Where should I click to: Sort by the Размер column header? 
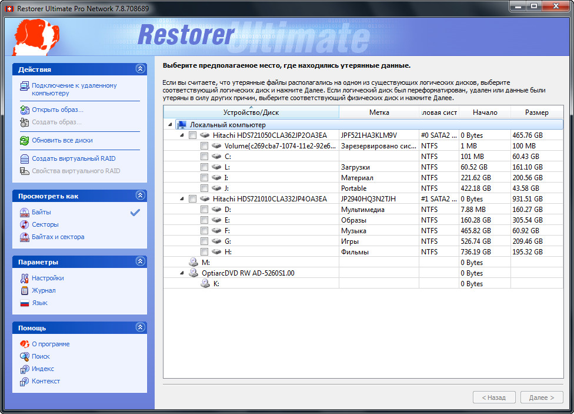point(536,112)
